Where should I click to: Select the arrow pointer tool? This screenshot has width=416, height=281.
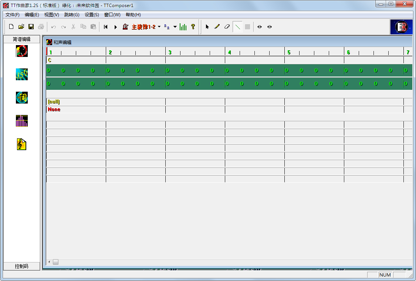click(207, 27)
